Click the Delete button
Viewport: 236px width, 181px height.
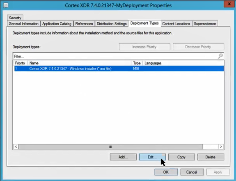click(211, 157)
